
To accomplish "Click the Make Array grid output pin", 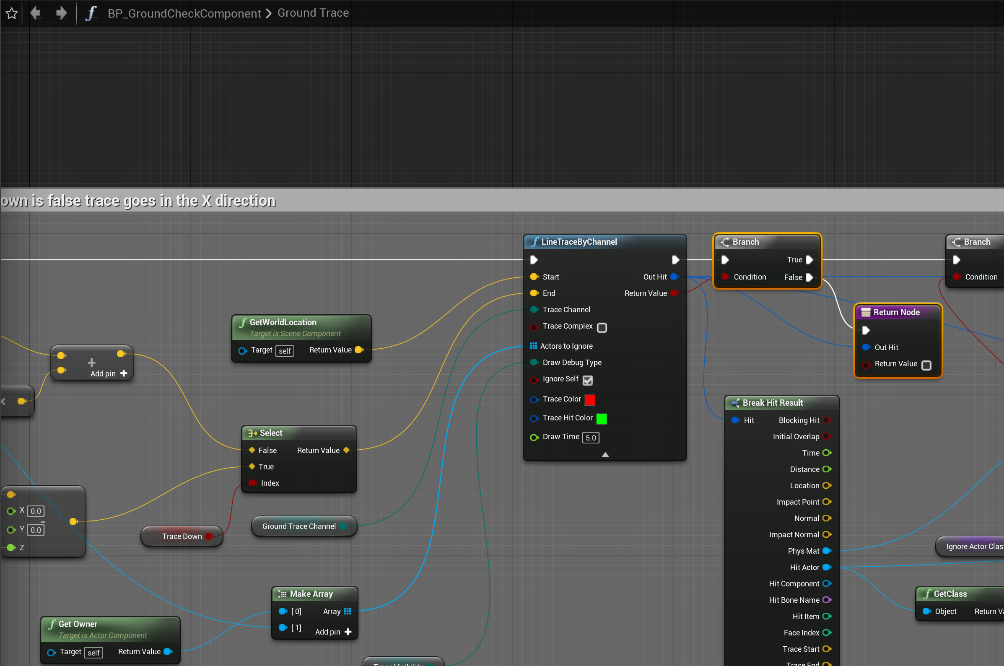I will (348, 611).
